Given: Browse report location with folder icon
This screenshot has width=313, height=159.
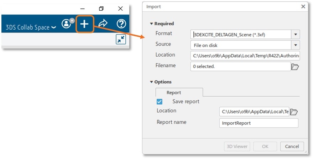Looking at the screenshot, I should (294, 112).
